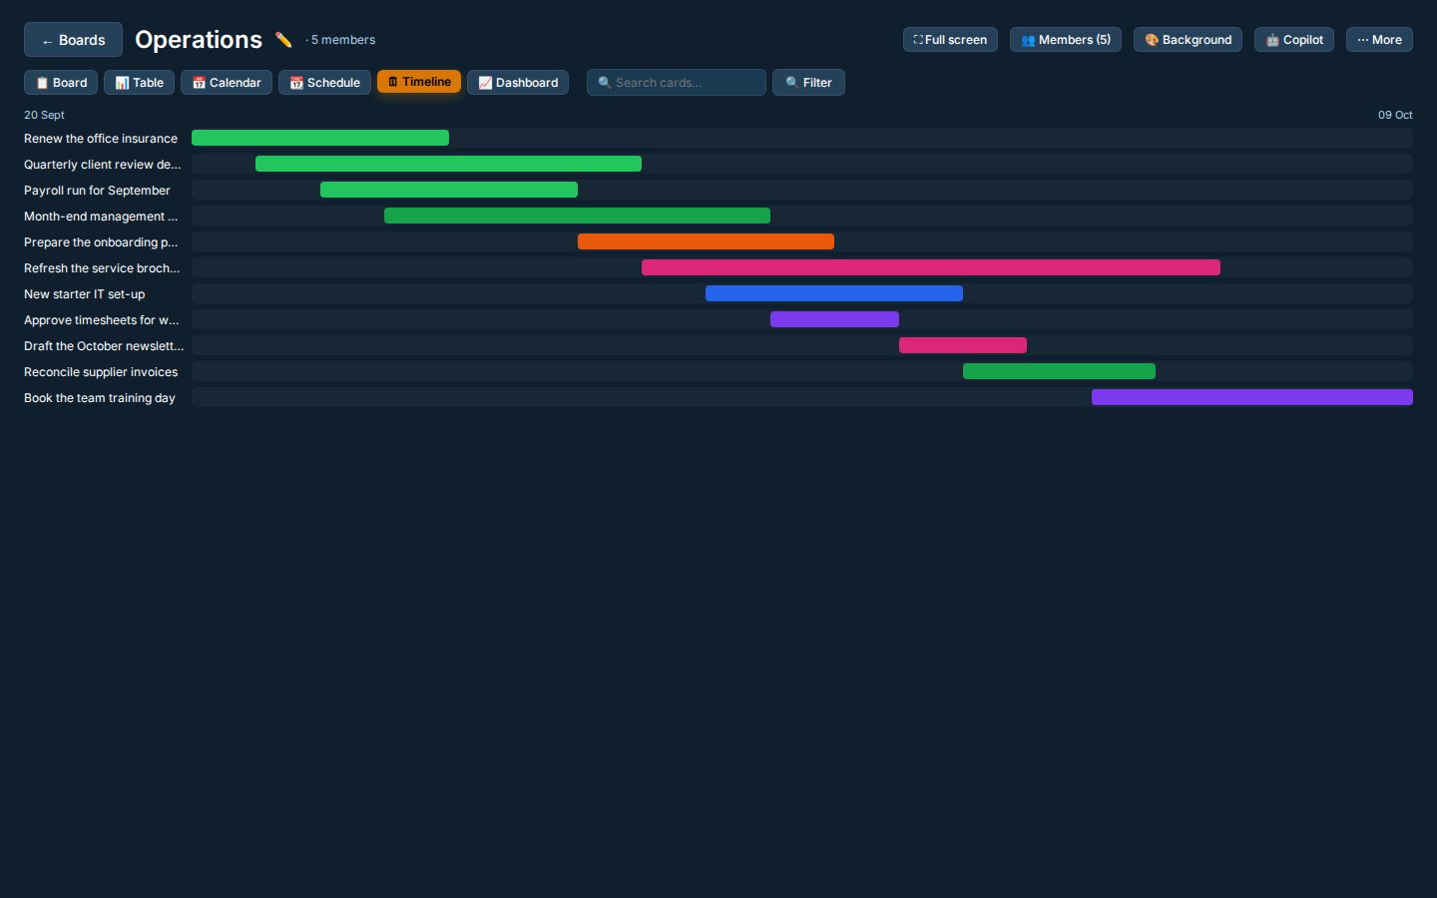This screenshot has width=1437, height=898.
Task: Select the Quarterly client review timeline bar
Action: click(x=448, y=164)
